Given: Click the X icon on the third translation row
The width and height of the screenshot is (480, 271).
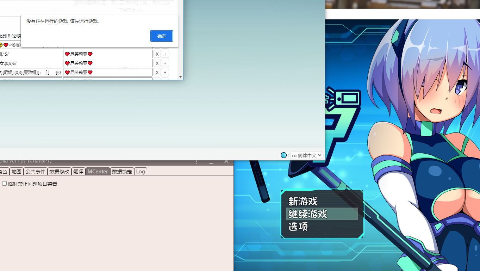Looking at the screenshot, I should [x=157, y=72].
